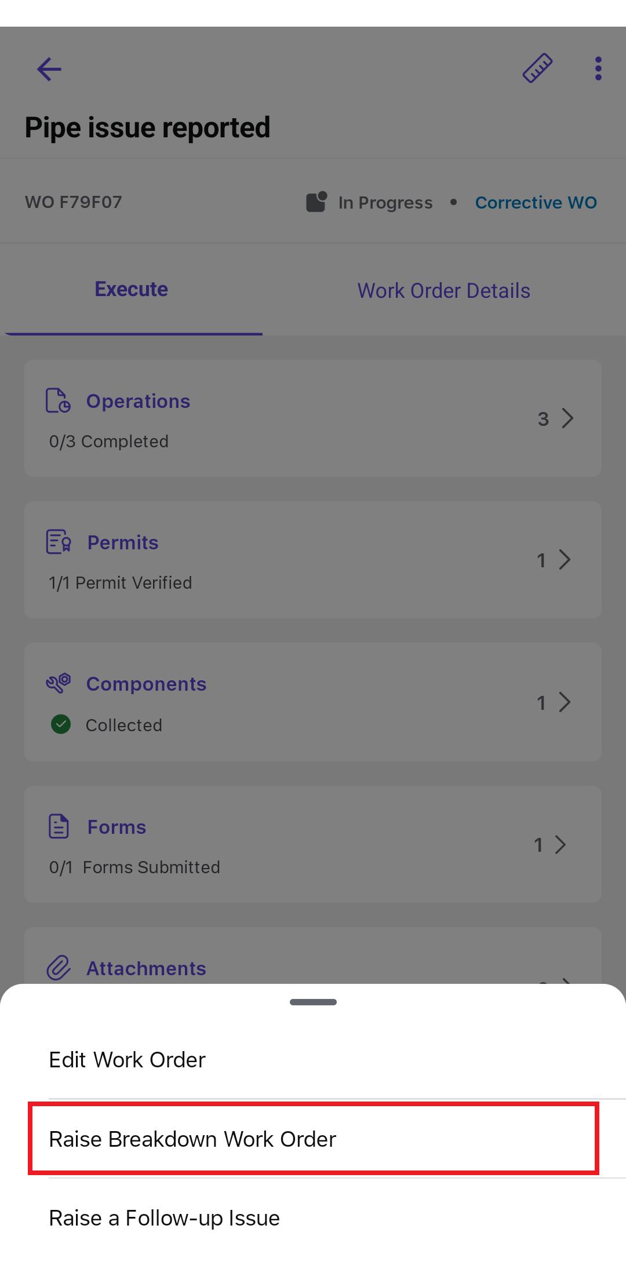The height and width of the screenshot is (1269, 626).
Task: Open the ruler measurement icon
Action: [x=537, y=68]
